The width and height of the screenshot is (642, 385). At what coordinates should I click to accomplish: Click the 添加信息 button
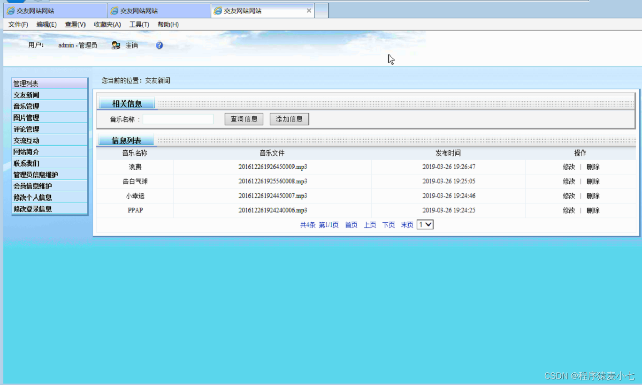(289, 119)
